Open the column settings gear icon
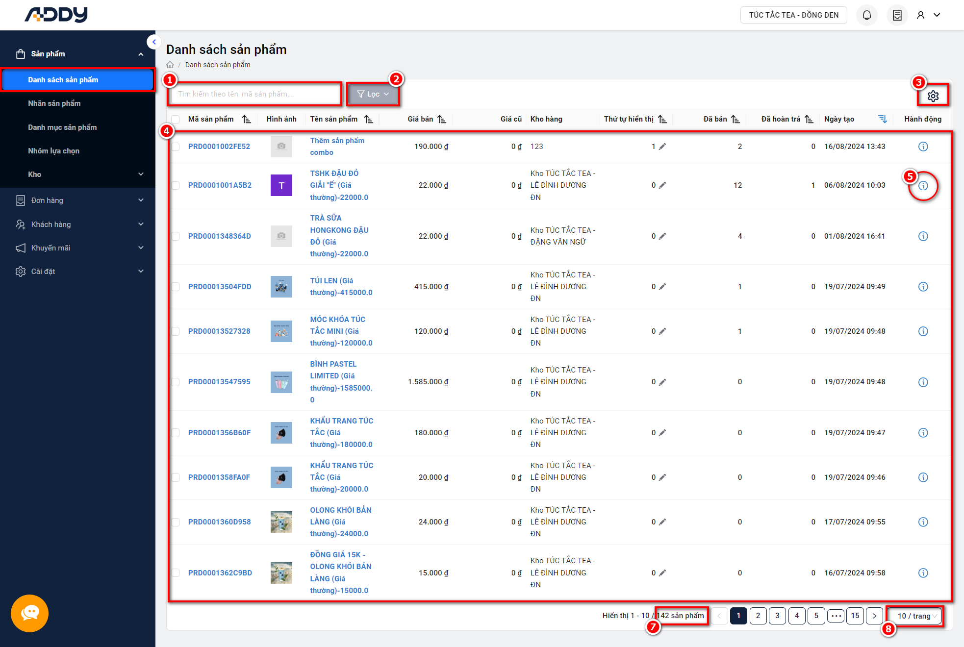Image resolution: width=964 pixels, height=647 pixels. click(933, 96)
